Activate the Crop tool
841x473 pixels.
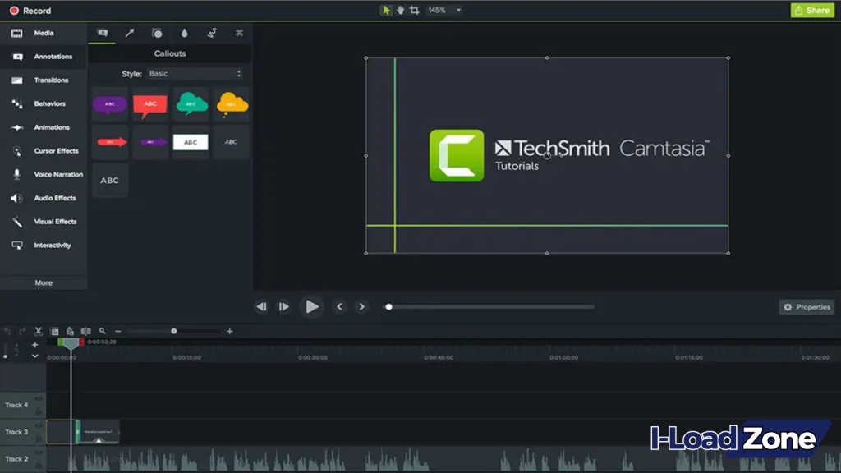tap(413, 11)
